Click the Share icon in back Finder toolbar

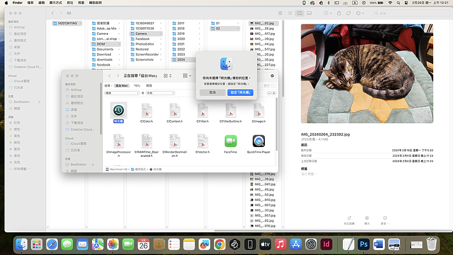coord(339,13)
